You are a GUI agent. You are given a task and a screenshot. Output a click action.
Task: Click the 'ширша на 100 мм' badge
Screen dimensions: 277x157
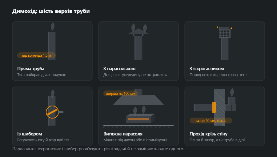(x=121, y=94)
